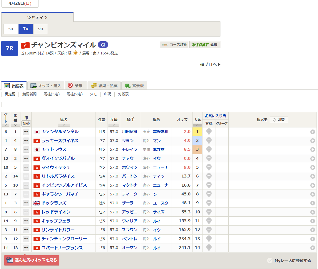
Task: Open the 馬柱(5走) sub-tab
Action: (51, 94)
